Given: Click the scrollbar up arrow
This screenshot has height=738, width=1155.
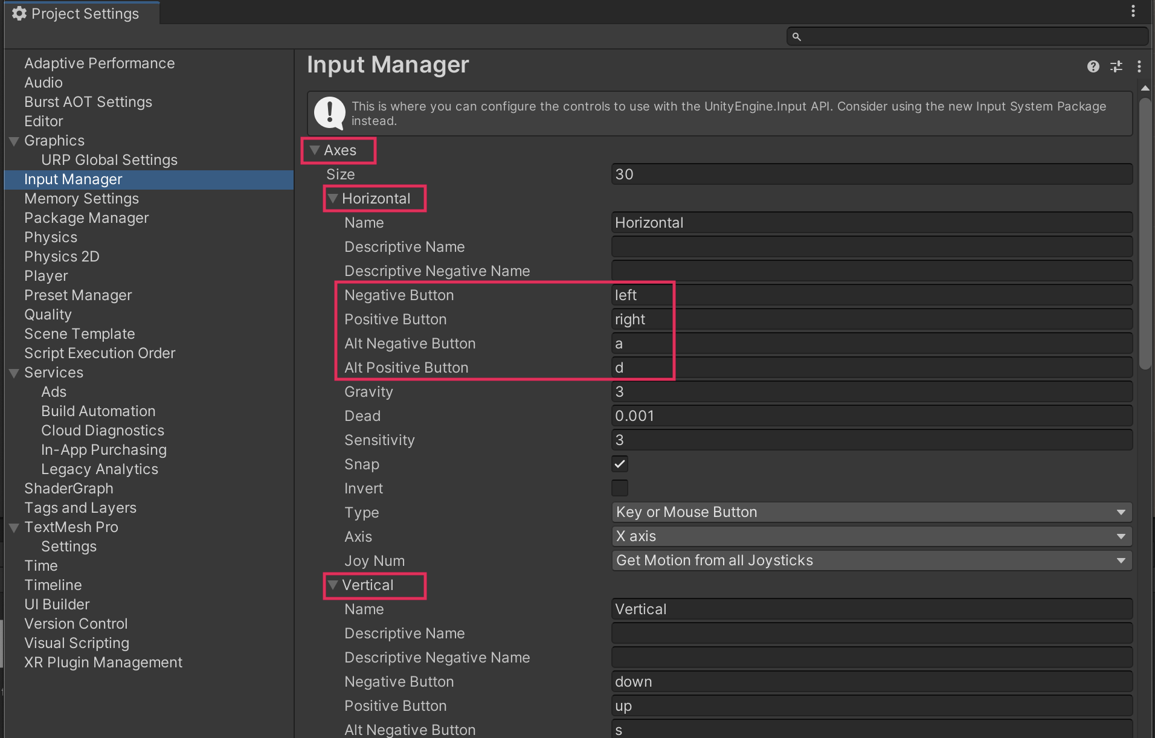Looking at the screenshot, I should pyautogui.click(x=1145, y=89).
